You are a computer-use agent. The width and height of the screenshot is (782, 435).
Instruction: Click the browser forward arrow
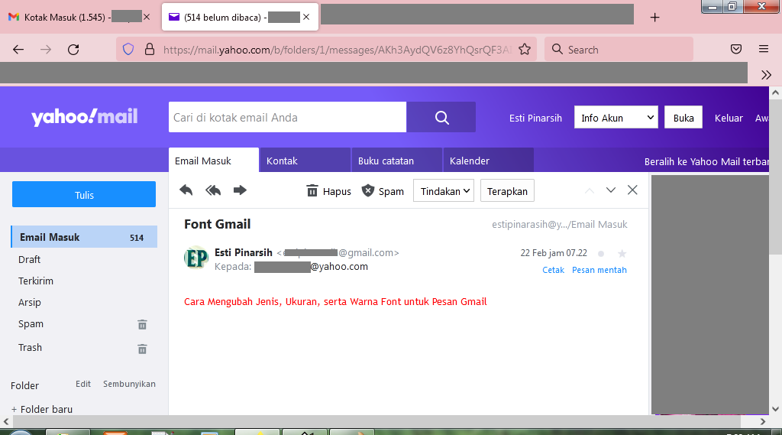[x=46, y=50]
